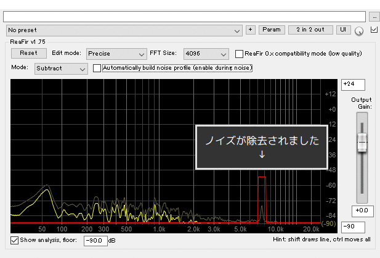Open the ellipsis menu button at top right
Viewport: 380px width, 258px height.
pyautogui.click(x=375, y=16)
